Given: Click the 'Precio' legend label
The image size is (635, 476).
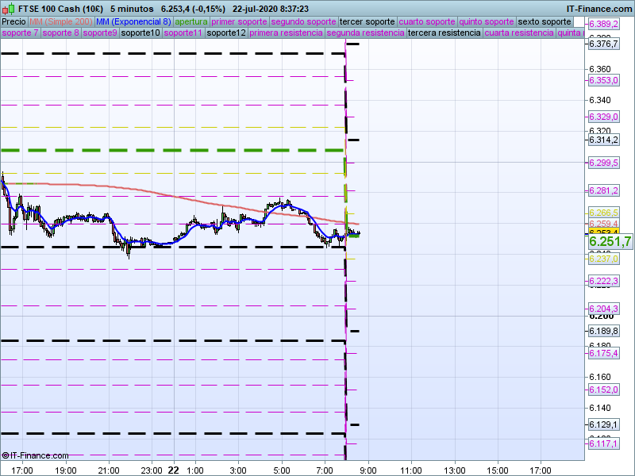Looking at the screenshot, I should pos(13,21).
